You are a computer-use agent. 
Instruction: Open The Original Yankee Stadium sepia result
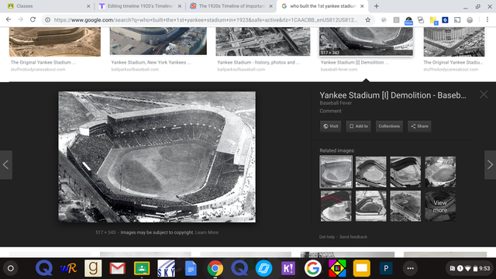pos(55,42)
